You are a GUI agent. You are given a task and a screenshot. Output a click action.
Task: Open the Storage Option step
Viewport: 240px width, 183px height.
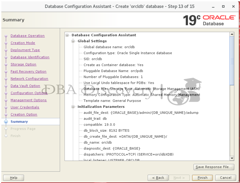(23, 64)
